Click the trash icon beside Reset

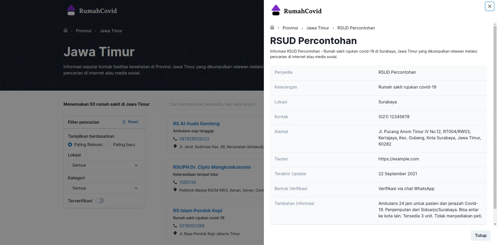pos(124,122)
